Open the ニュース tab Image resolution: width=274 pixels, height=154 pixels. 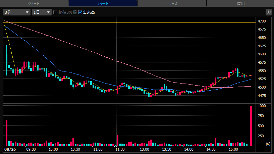point(172,3)
